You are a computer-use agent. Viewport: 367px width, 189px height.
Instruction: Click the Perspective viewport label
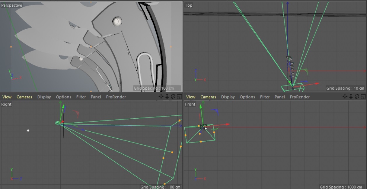click(x=12, y=5)
